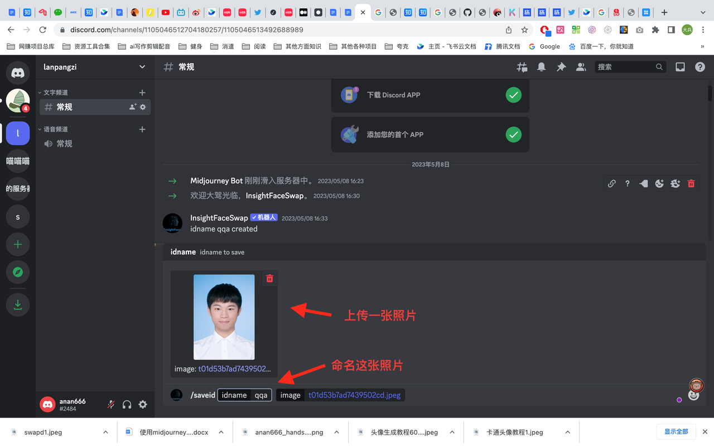Click 显示全部 in downloads bar
714x446 pixels.
[676, 432]
